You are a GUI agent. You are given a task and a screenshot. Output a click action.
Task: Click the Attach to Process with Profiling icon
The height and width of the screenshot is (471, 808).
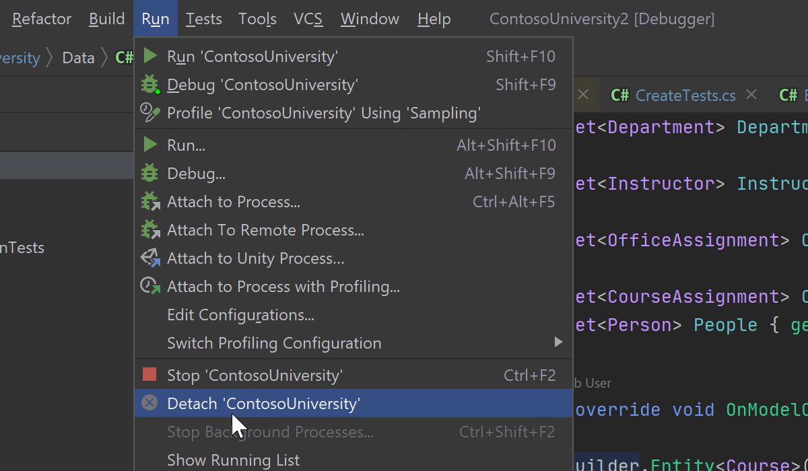150,286
